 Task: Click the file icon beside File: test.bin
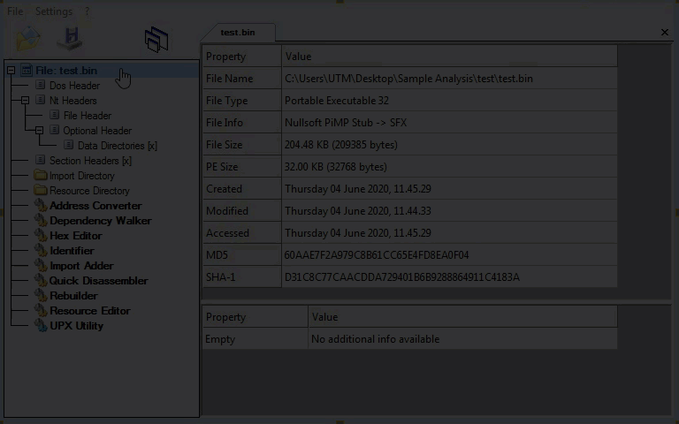click(27, 70)
